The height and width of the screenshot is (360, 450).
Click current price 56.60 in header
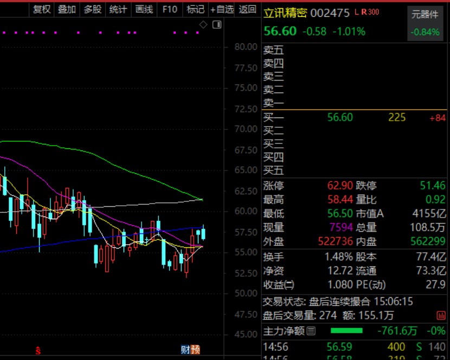280,31
